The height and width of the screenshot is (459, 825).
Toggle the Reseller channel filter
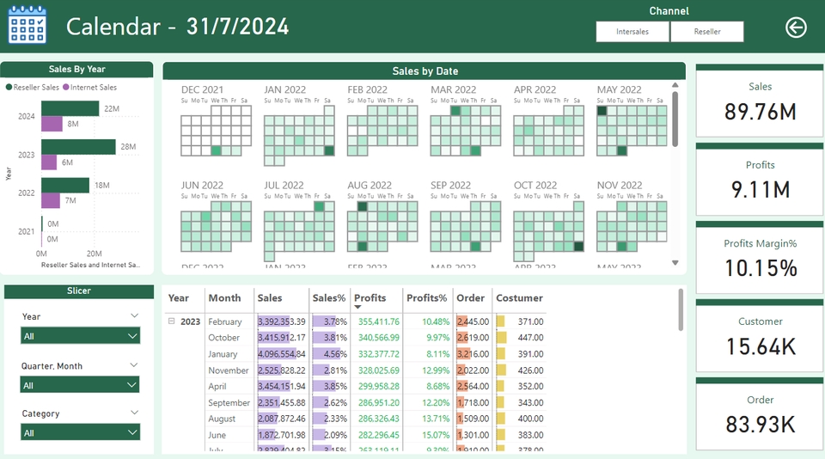coord(706,32)
